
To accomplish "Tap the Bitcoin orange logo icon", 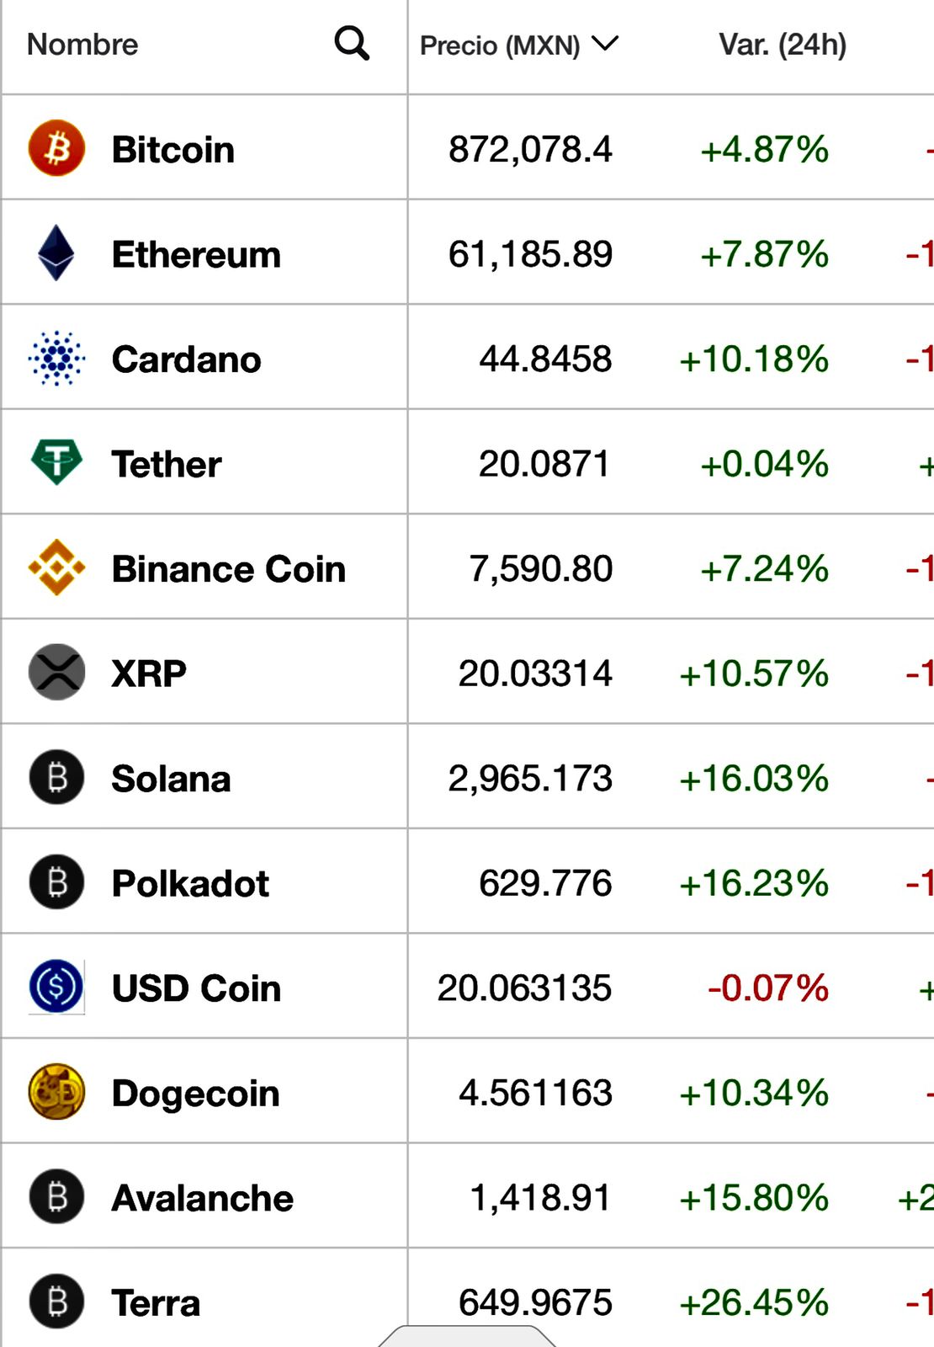I will 56,148.
